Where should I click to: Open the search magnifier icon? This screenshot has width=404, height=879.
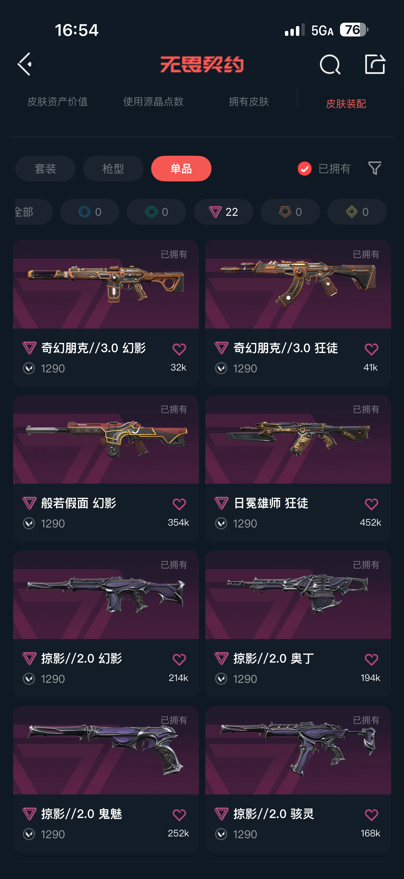[330, 64]
